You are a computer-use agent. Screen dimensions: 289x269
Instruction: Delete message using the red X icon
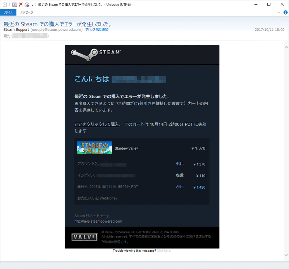click(21, 4)
